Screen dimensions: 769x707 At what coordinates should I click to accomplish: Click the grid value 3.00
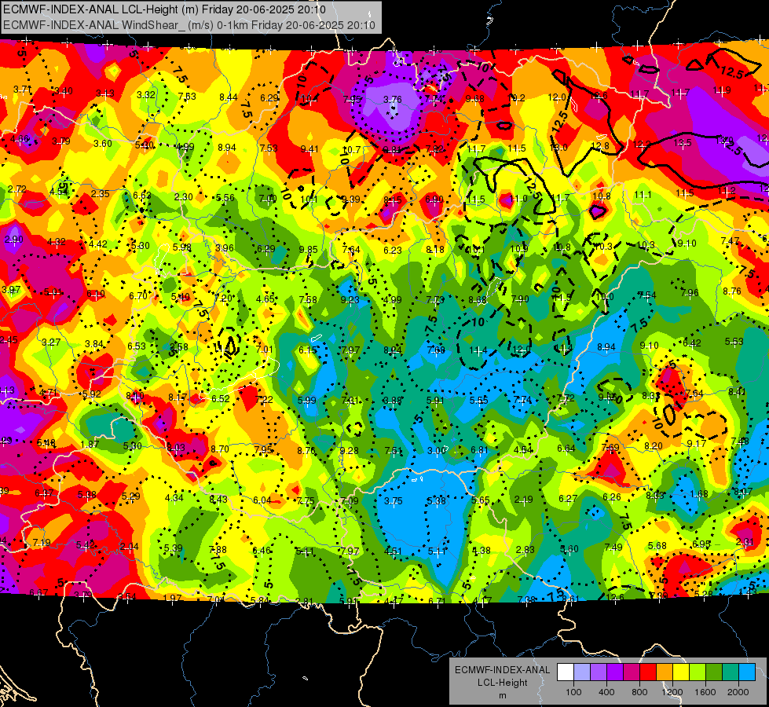437,450
